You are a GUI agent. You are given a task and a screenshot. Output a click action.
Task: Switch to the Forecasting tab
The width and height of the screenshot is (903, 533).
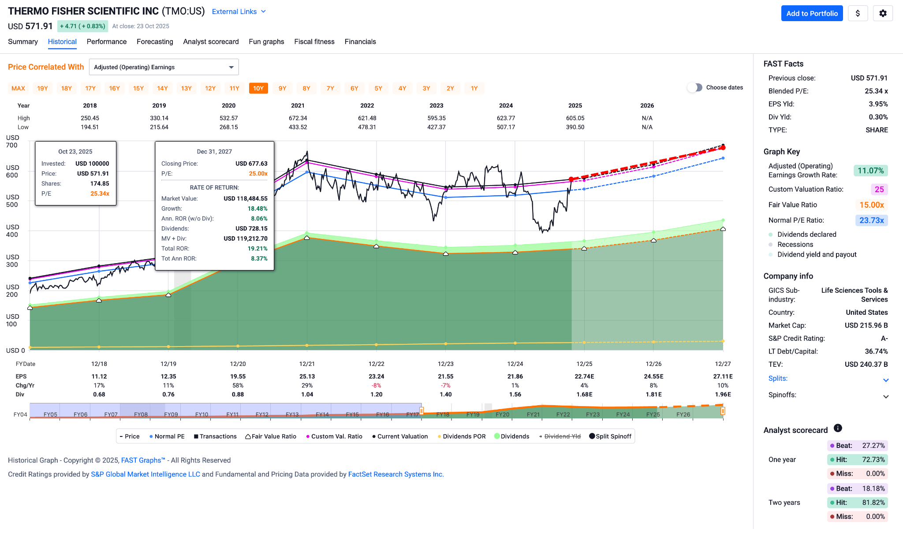[155, 41]
